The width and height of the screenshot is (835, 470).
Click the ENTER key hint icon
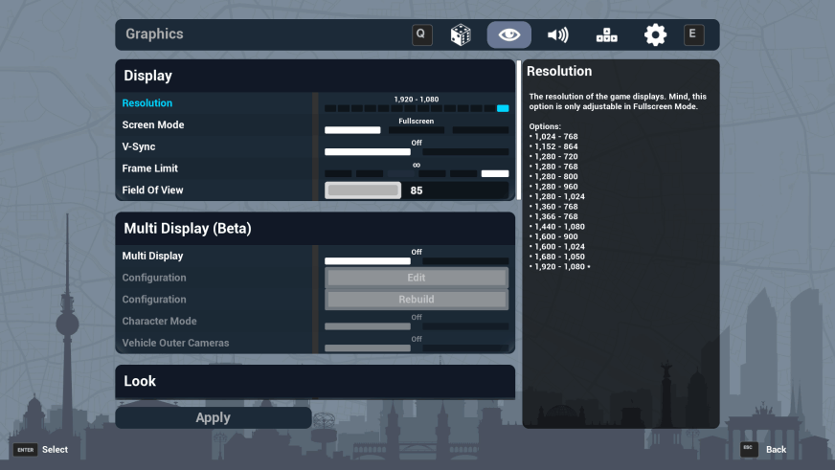tap(25, 450)
